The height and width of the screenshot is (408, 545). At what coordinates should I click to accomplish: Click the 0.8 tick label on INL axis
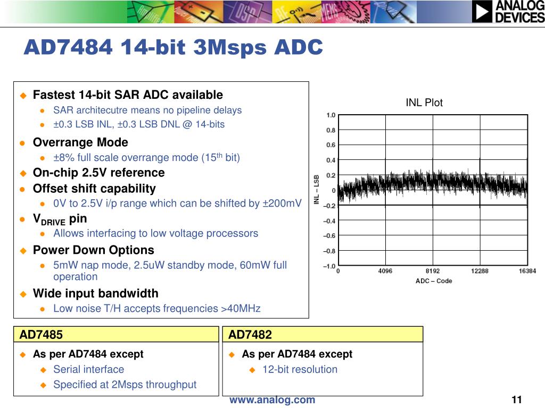point(331,130)
